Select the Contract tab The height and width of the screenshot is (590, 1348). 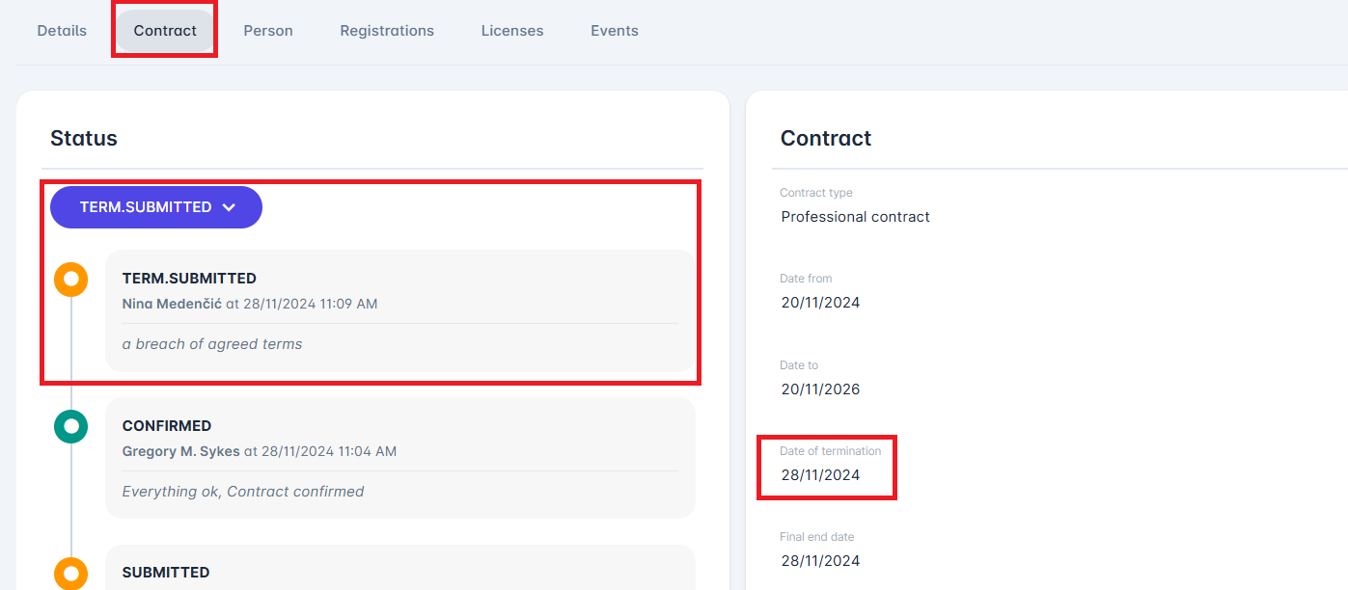point(165,31)
